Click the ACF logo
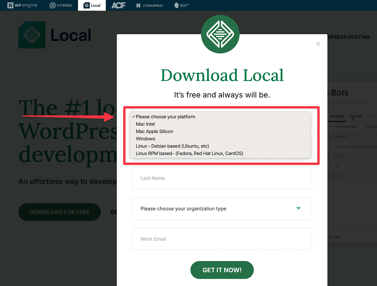377x286 pixels. click(x=118, y=5)
